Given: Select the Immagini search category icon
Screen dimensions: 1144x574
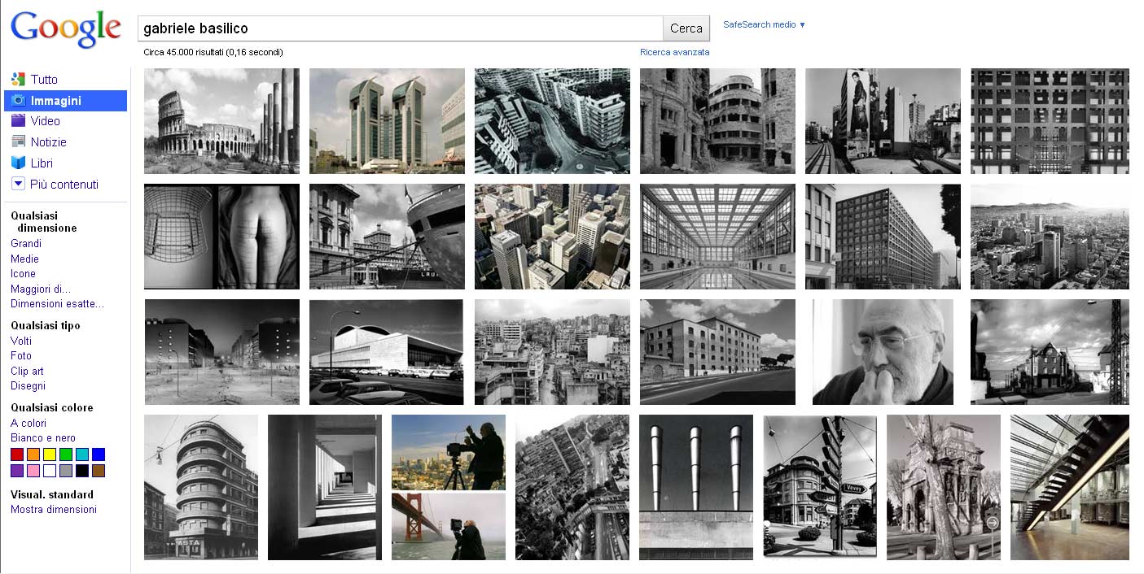Looking at the screenshot, I should (17, 100).
